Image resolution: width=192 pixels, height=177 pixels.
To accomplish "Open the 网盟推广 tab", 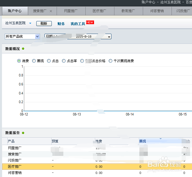I will (x=71, y=11).
